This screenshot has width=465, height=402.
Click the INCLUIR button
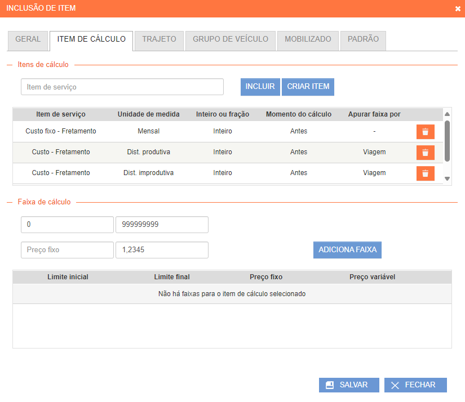tap(260, 87)
